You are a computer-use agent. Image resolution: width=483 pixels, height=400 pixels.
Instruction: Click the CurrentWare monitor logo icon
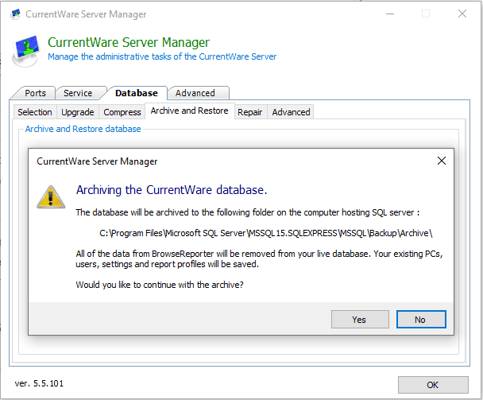click(x=26, y=51)
